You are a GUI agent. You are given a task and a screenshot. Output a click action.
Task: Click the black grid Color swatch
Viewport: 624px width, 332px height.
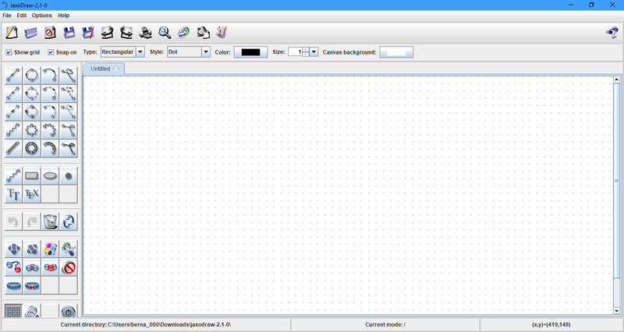click(250, 52)
